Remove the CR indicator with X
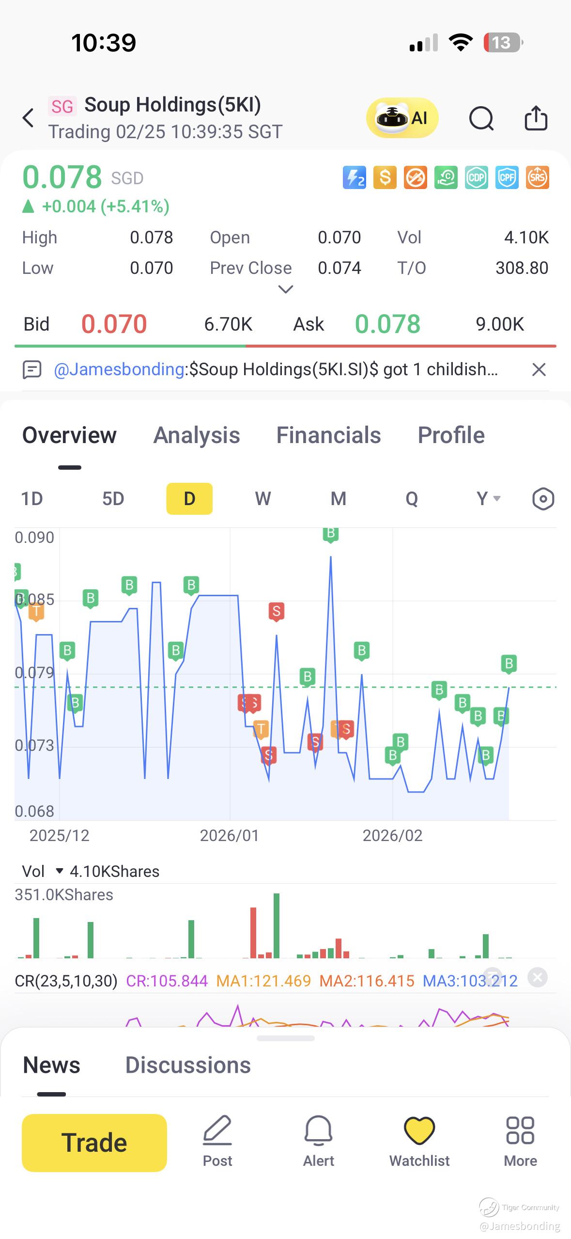This screenshot has width=571, height=1239. point(538,977)
